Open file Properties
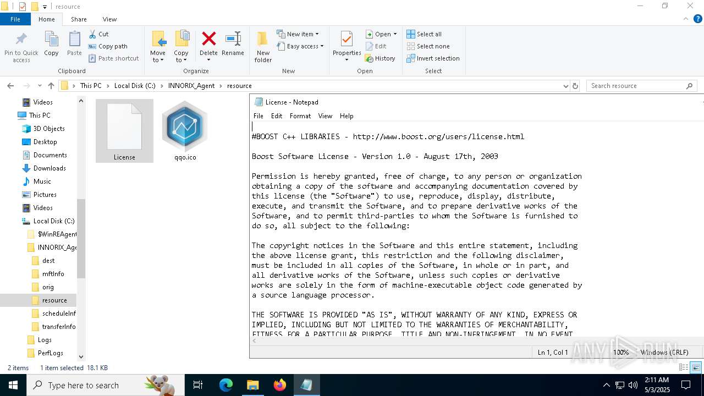The height and width of the screenshot is (396, 704). pyautogui.click(x=346, y=47)
